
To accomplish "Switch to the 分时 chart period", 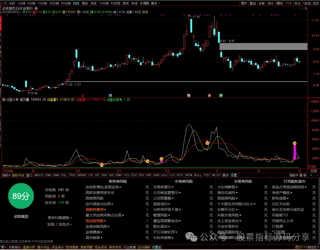I will point(12,3).
